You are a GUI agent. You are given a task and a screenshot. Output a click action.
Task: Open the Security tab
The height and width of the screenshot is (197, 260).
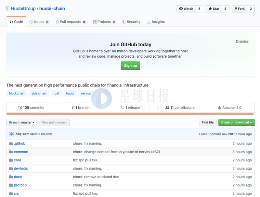click(x=131, y=22)
